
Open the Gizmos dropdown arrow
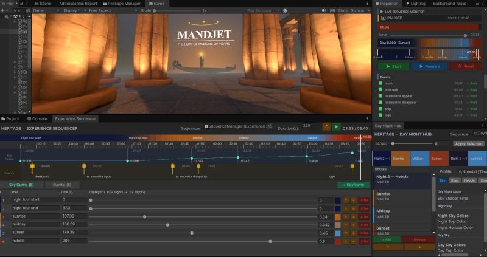(x=368, y=10)
